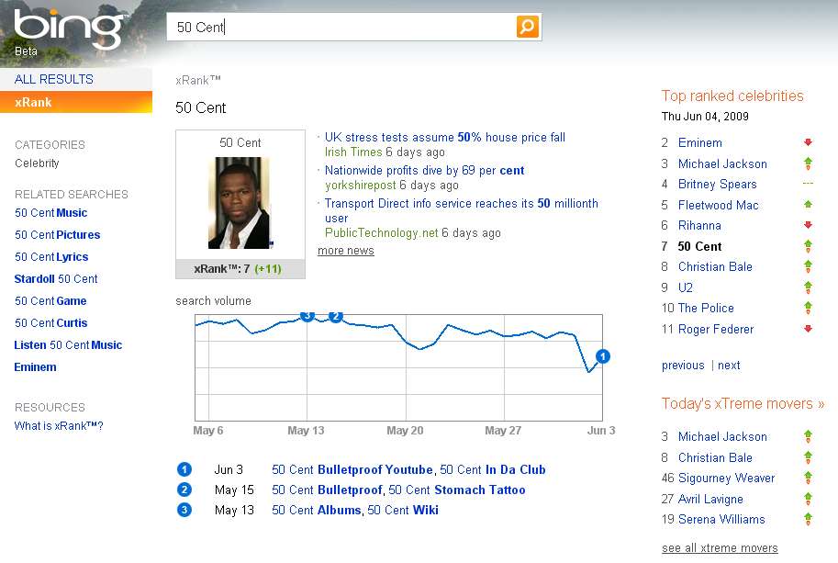Expand Today's xTreme movers heading
The image size is (838, 563).
point(743,403)
